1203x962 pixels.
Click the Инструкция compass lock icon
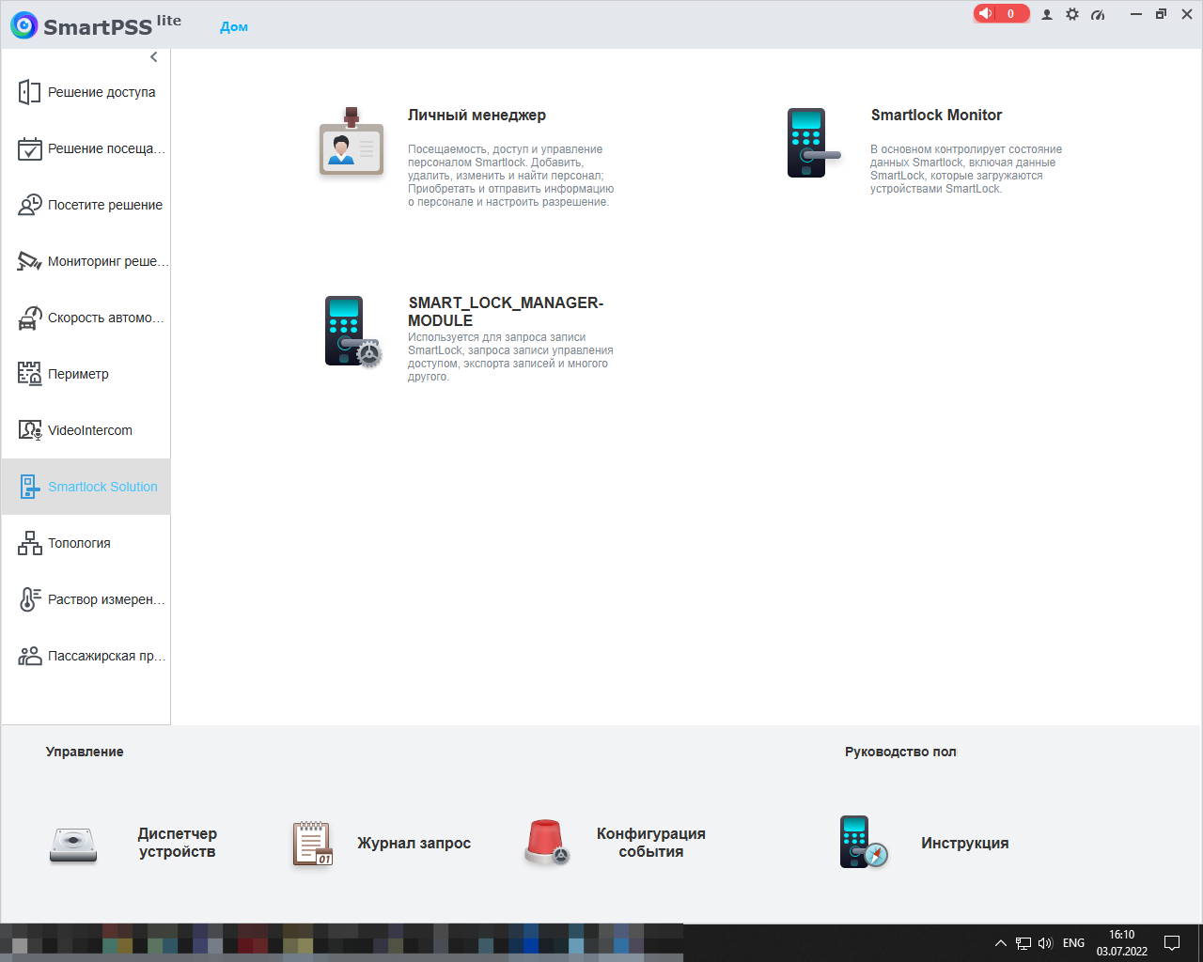pos(863,842)
